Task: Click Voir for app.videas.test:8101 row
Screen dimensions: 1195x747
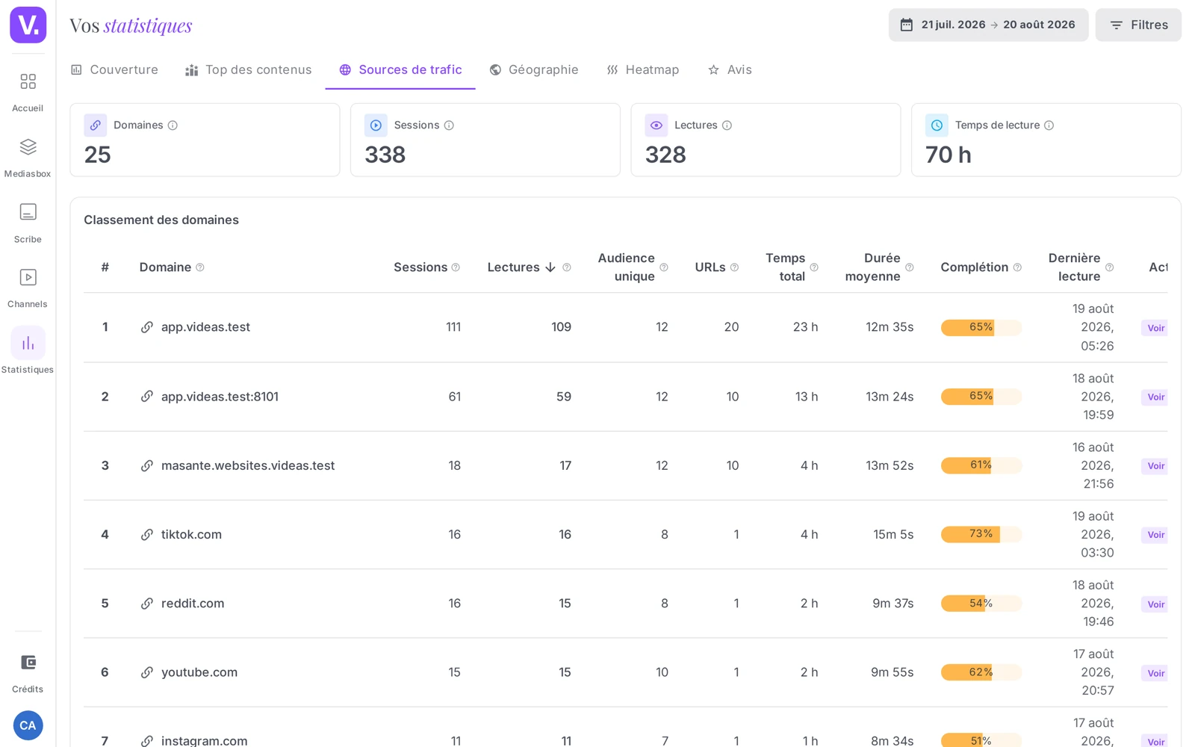Action: click(1155, 397)
